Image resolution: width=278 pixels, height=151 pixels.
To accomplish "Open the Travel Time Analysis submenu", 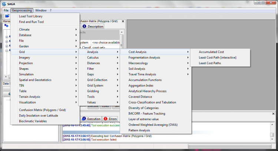I will point(156,74).
